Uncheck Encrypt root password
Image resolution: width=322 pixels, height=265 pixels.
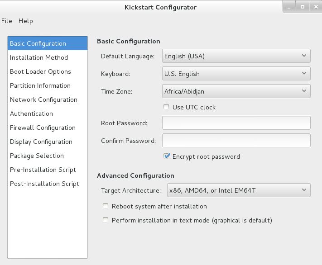[x=167, y=156]
